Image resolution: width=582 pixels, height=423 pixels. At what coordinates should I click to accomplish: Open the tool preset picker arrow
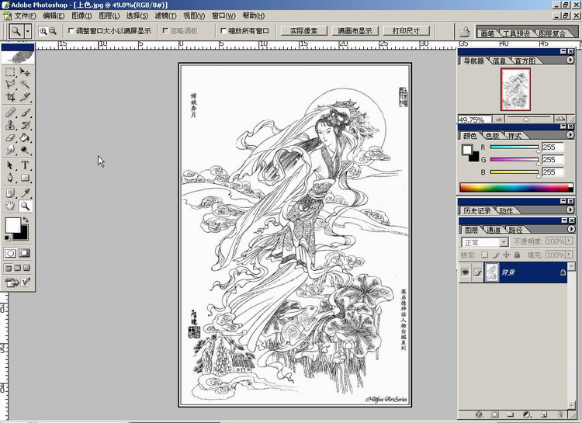point(28,31)
